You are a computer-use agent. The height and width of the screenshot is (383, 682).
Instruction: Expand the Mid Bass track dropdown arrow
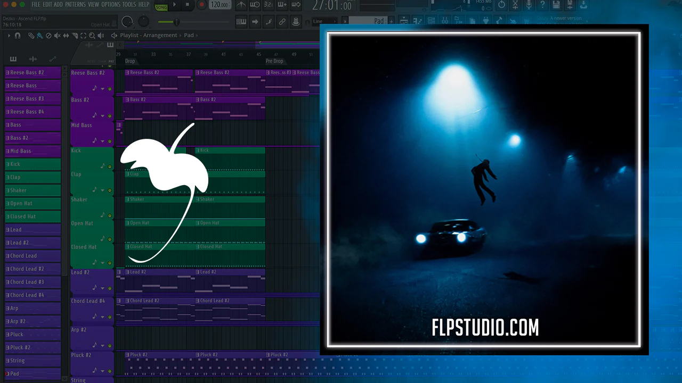coord(103,141)
